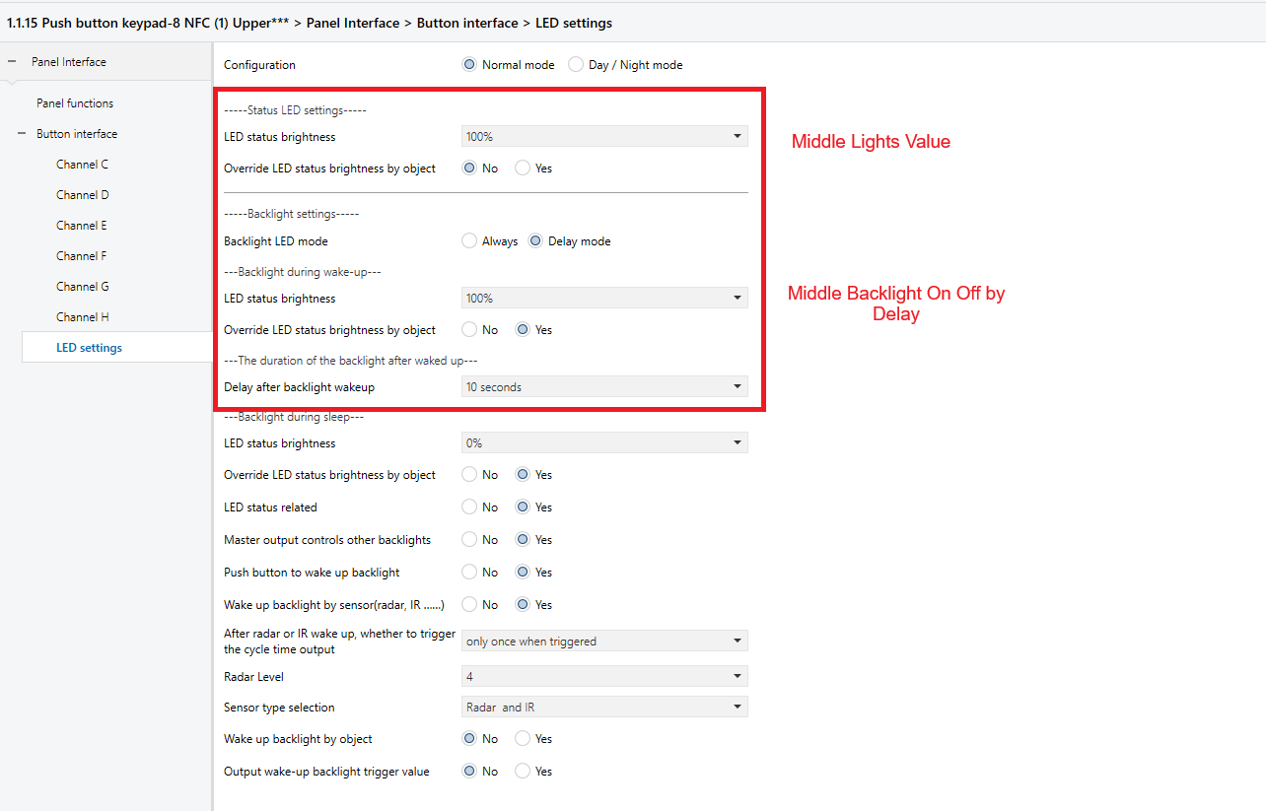1266x811 pixels.
Task: Open backlight during sleep 0% brightness dropdown
Action: [603, 443]
